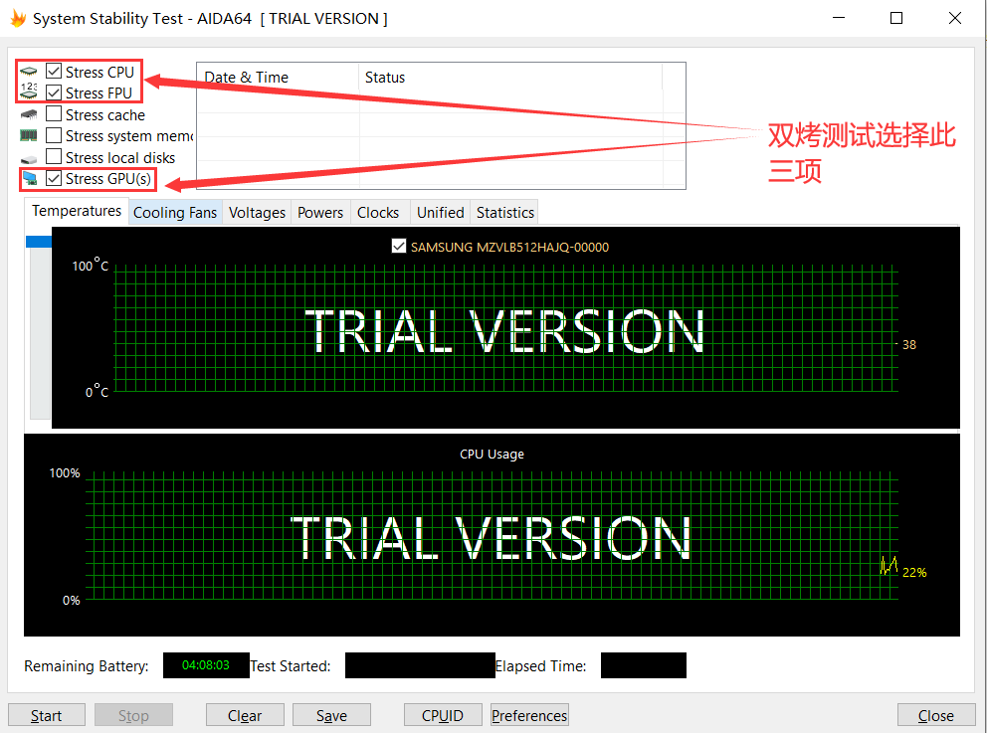Screen dimensions: 987x733
Task: Uncheck the Stress FPU checkbox
Action: point(54,92)
